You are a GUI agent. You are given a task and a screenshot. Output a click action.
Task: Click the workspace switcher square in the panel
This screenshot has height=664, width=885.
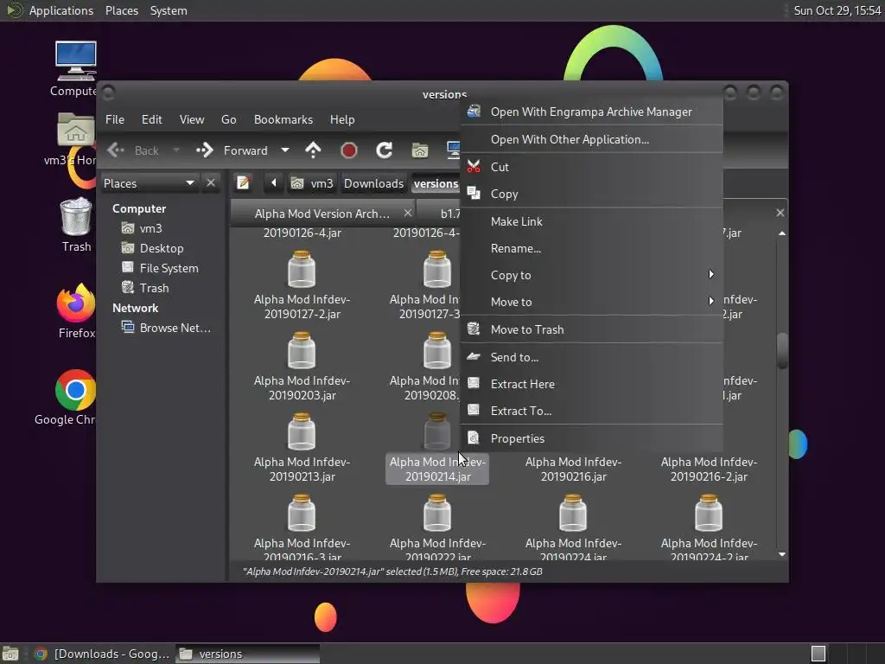click(x=818, y=654)
